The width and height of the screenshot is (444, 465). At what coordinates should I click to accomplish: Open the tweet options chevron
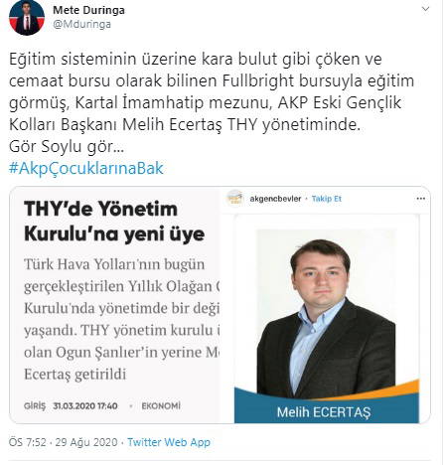pyautogui.click(x=425, y=9)
